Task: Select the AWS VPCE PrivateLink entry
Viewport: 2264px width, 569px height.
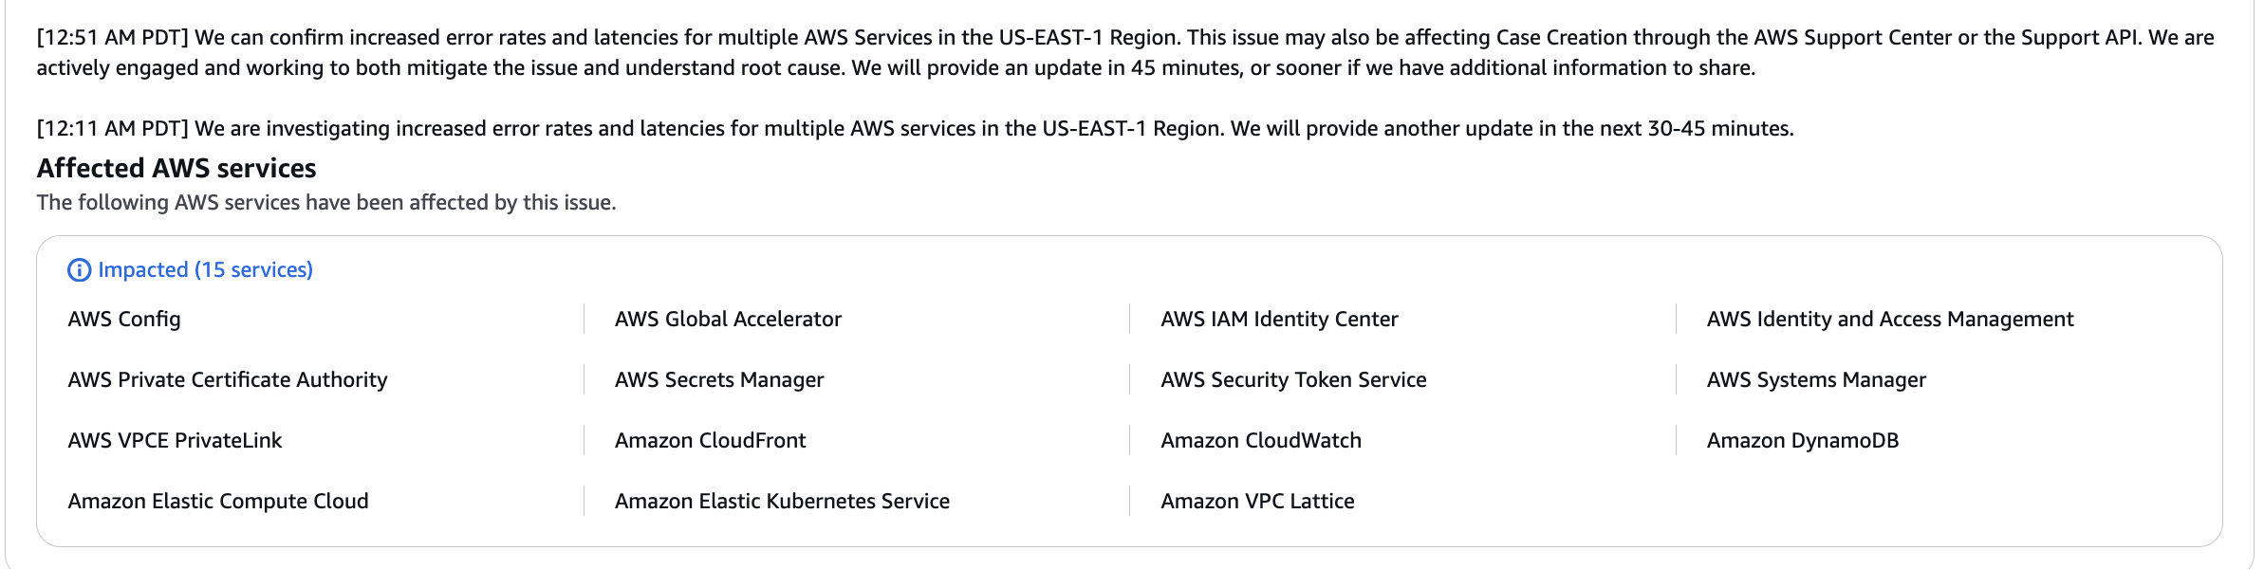Action: [175, 441]
